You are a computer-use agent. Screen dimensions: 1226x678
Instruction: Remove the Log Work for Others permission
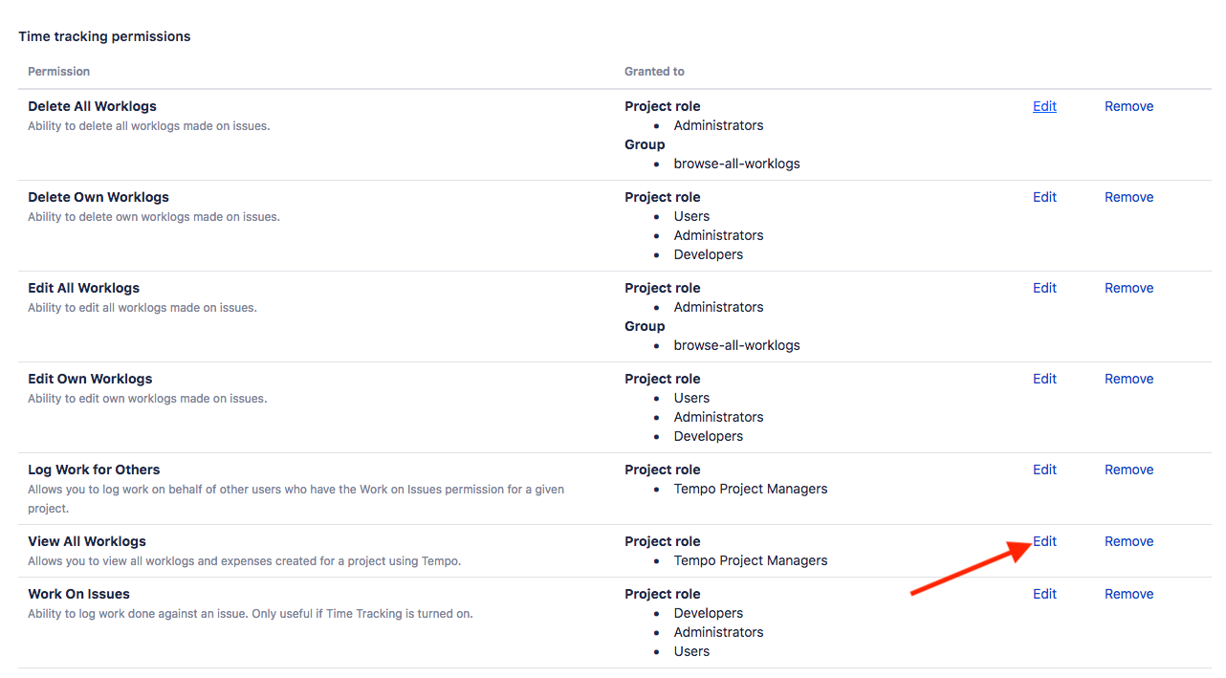pos(1128,470)
